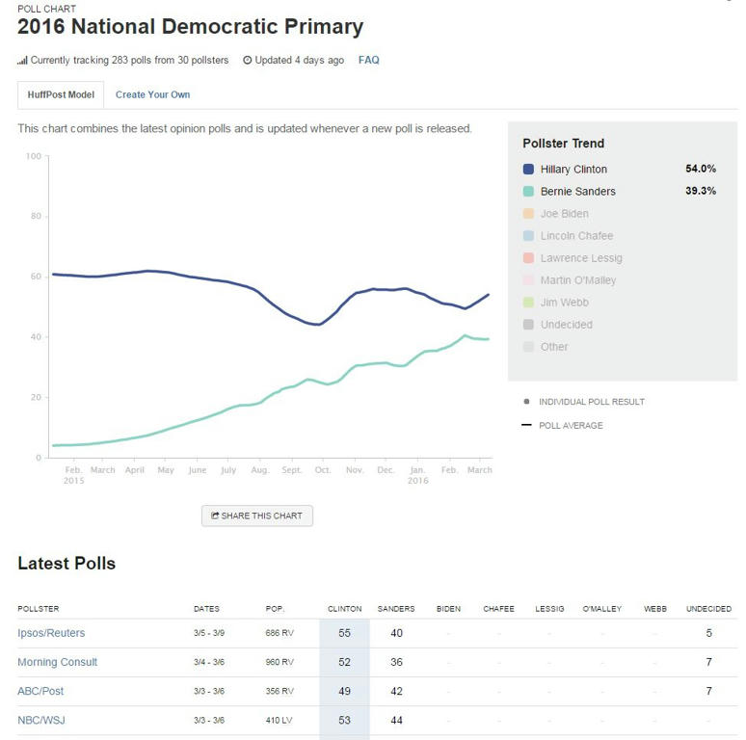Viewport: 746px width, 740px height.
Task: Enable Lincoln Chafee trend line
Action: click(x=576, y=236)
